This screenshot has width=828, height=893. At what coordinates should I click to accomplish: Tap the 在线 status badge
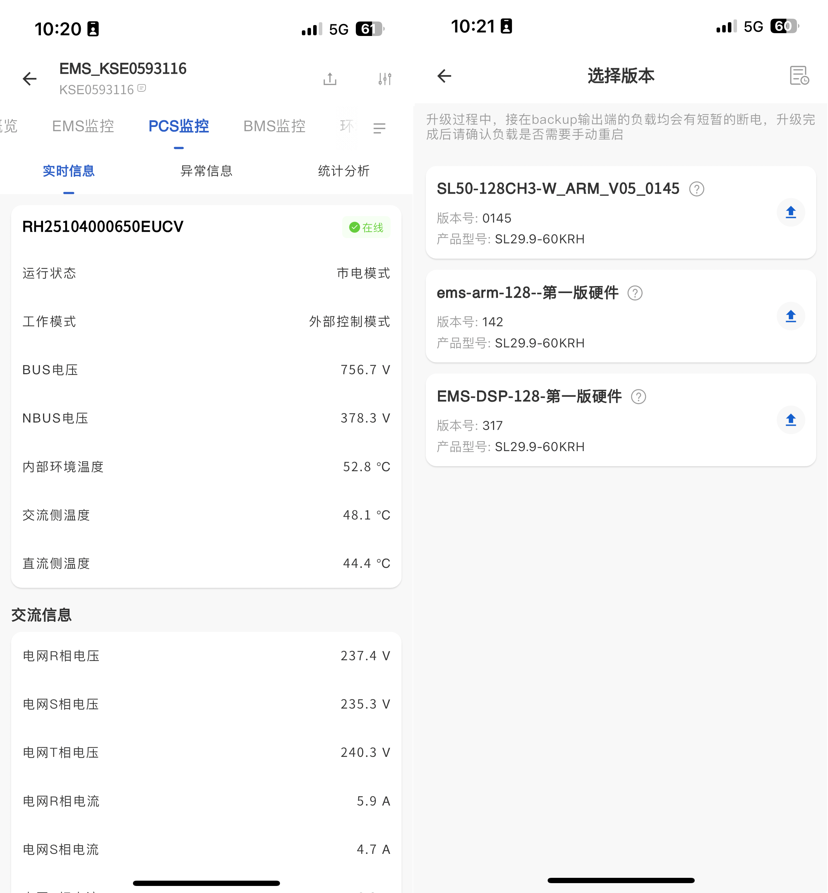tap(366, 227)
